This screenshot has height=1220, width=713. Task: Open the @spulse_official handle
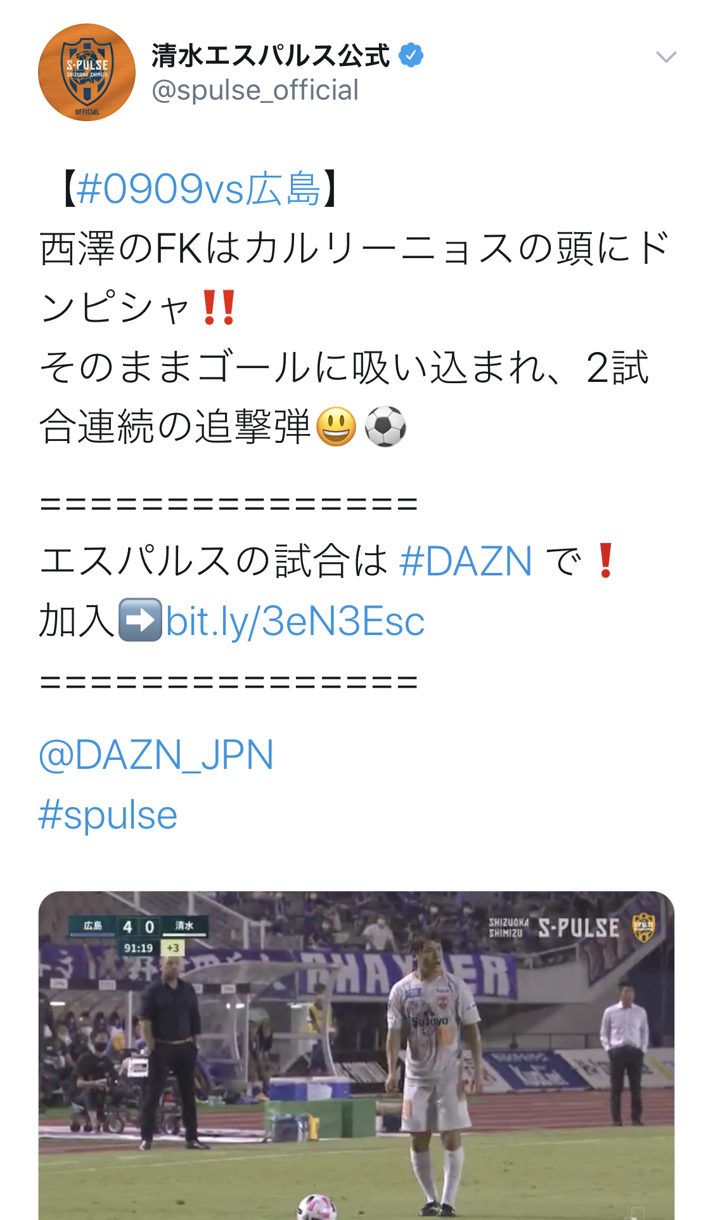(x=255, y=90)
